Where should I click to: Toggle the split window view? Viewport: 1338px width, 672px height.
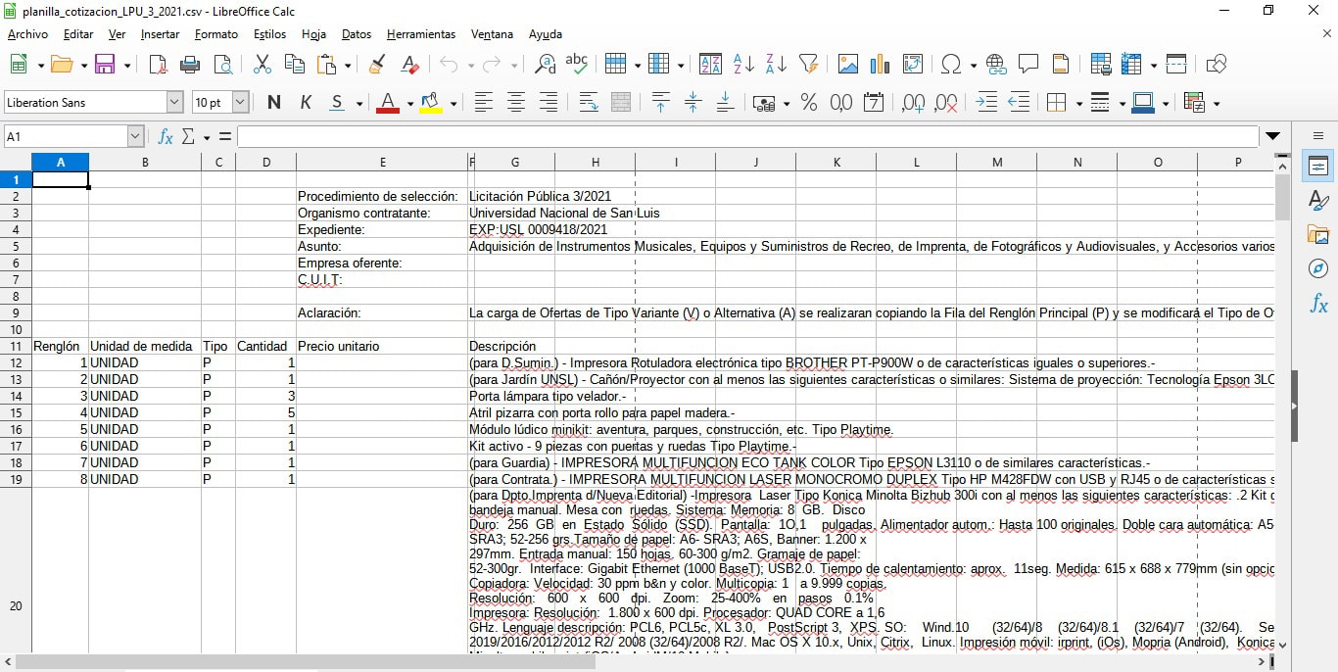pyautogui.click(x=1176, y=65)
